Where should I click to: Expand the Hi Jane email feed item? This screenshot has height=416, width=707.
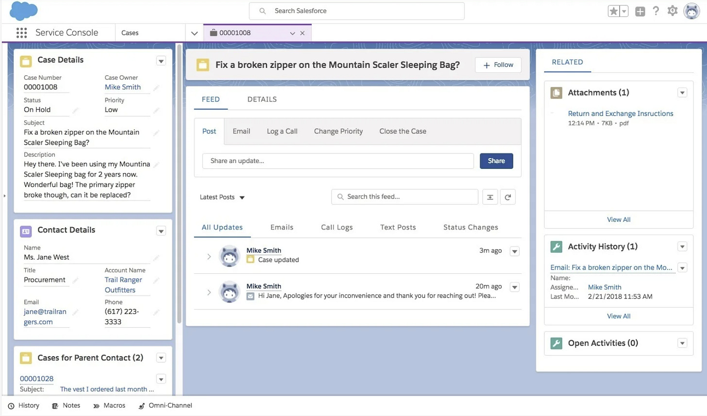pyautogui.click(x=209, y=292)
